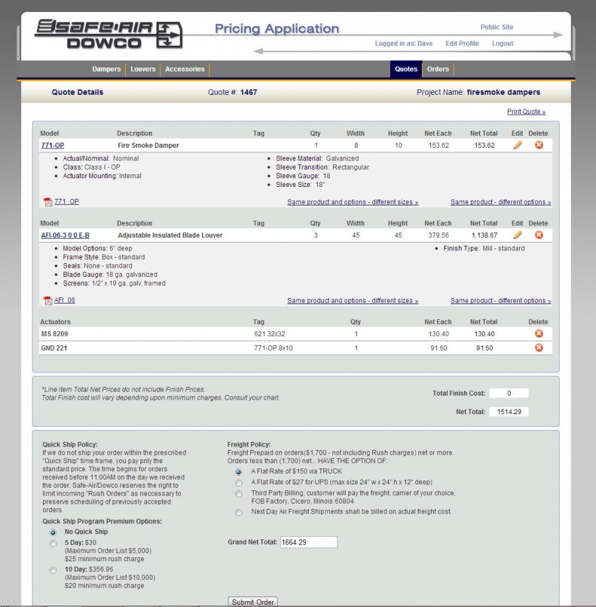
Task: Open the Louvers menu
Action: coord(143,70)
